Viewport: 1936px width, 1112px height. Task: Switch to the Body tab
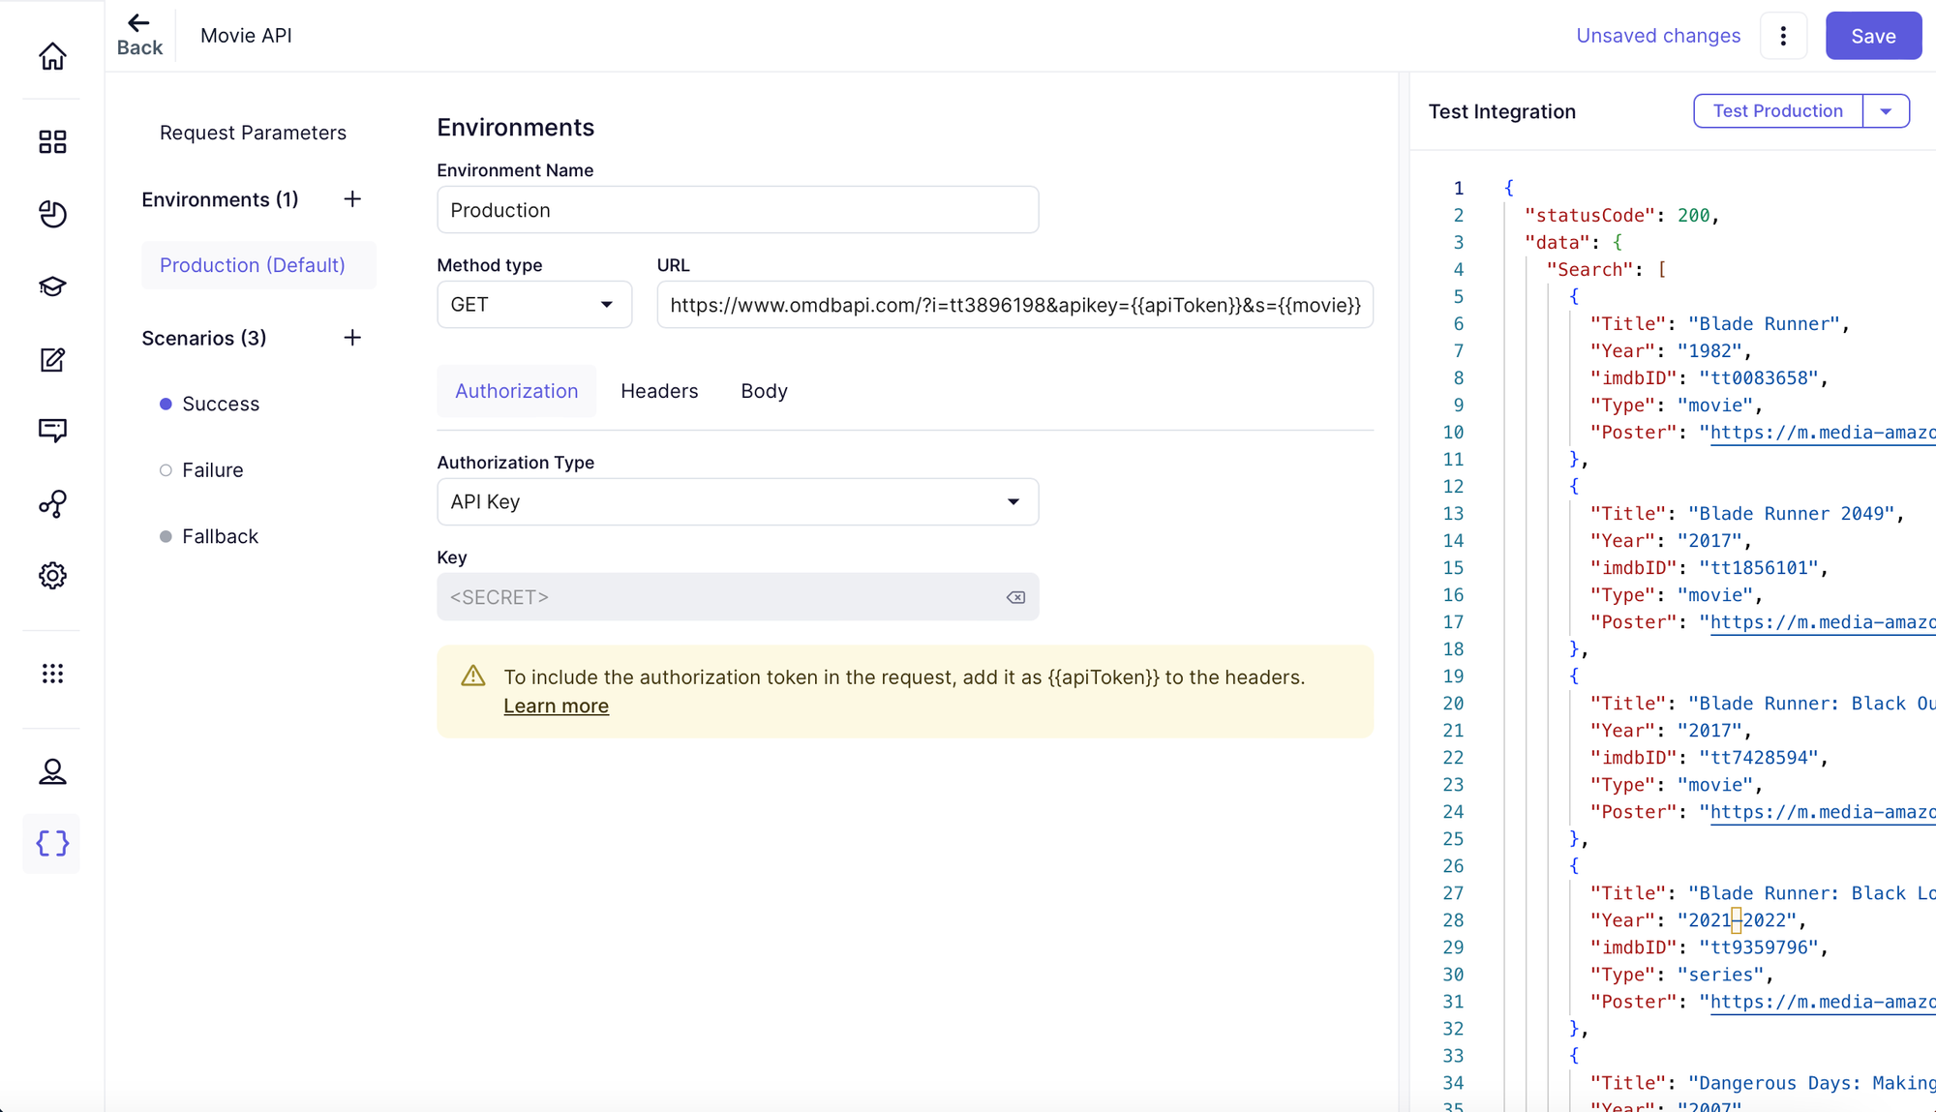pos(764,391)
